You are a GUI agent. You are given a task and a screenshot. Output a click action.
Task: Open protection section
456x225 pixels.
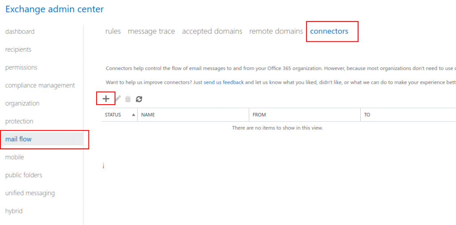tap(19, 121)
